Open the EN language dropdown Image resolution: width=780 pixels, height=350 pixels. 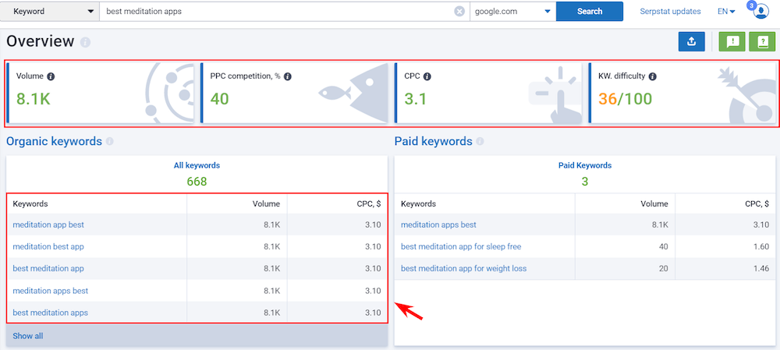tap(726, 12)
